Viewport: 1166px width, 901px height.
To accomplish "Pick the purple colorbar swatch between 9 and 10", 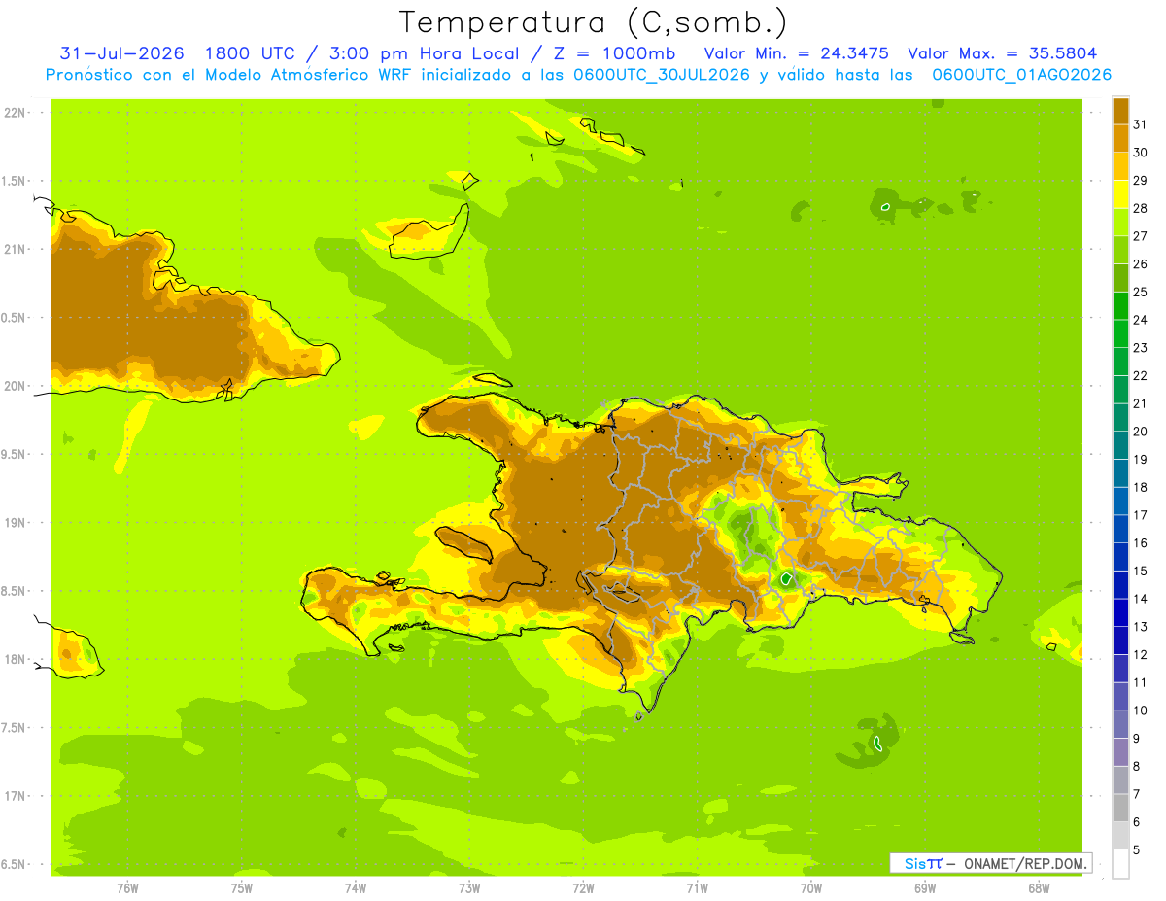I will coord(1120,724).
